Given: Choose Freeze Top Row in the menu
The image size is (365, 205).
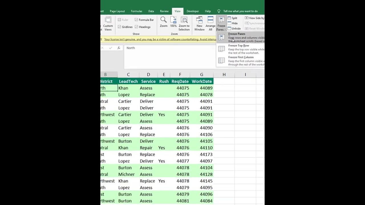Looking at the screenshot, I should pos(241,49).
